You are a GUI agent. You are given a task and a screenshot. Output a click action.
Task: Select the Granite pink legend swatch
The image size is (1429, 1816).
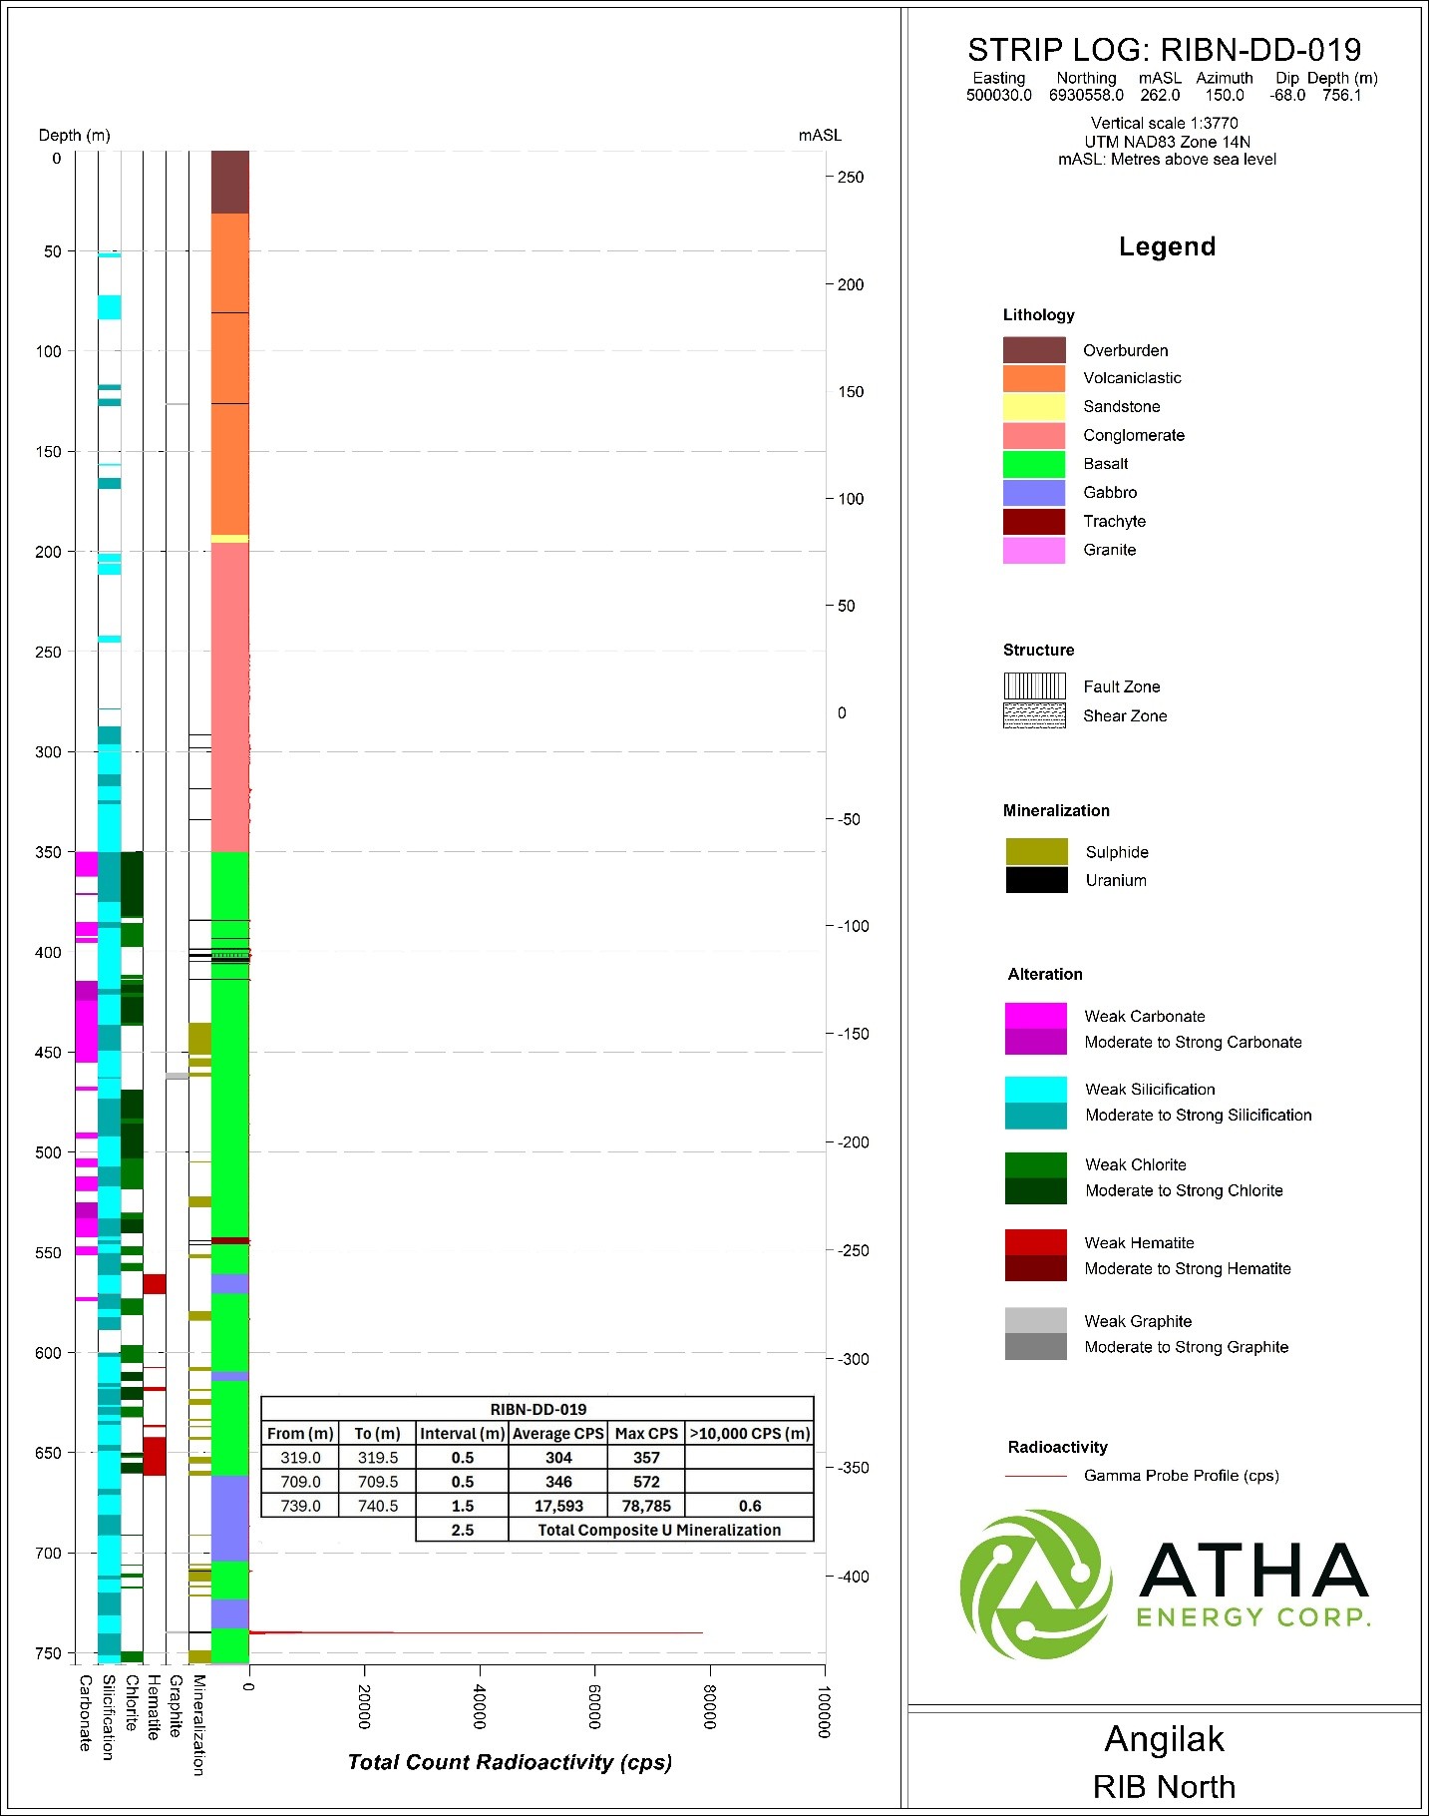tap(1034, 550)
